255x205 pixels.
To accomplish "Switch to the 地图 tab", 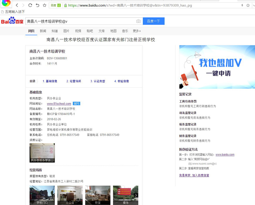I will (113, 31).
